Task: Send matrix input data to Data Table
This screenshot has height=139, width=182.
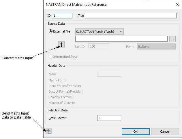Action: [x=49, y=131]
